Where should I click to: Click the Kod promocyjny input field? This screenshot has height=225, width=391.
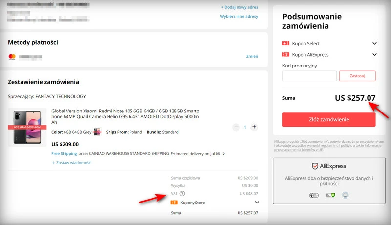pyautogui.click(x=309, y=76)
